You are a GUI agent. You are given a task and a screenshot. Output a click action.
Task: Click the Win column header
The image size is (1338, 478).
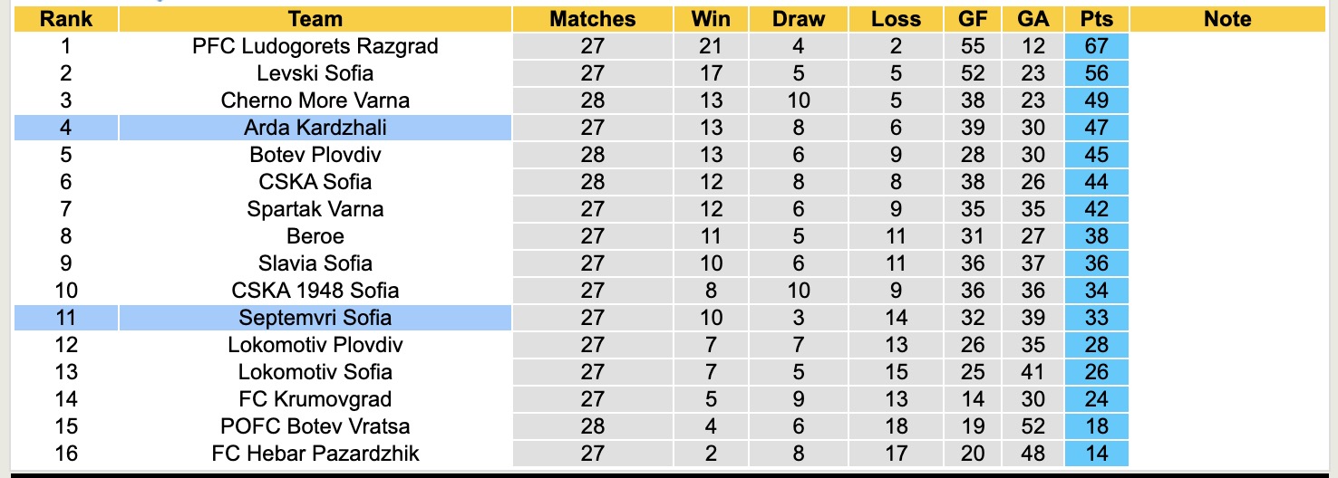click(711, 19)
